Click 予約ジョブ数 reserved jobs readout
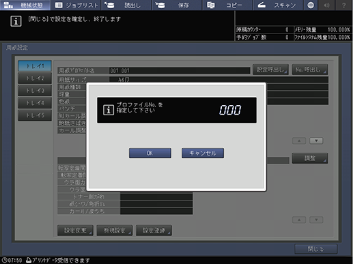The image size is (353, 264). [263, 37]
